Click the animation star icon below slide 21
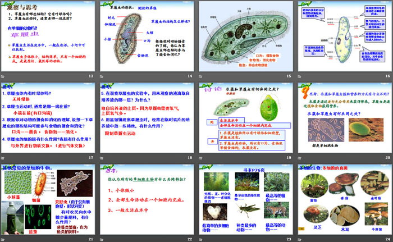Image resolution: width=393 pixels, height=242 pixels. (x=3, y=239)
